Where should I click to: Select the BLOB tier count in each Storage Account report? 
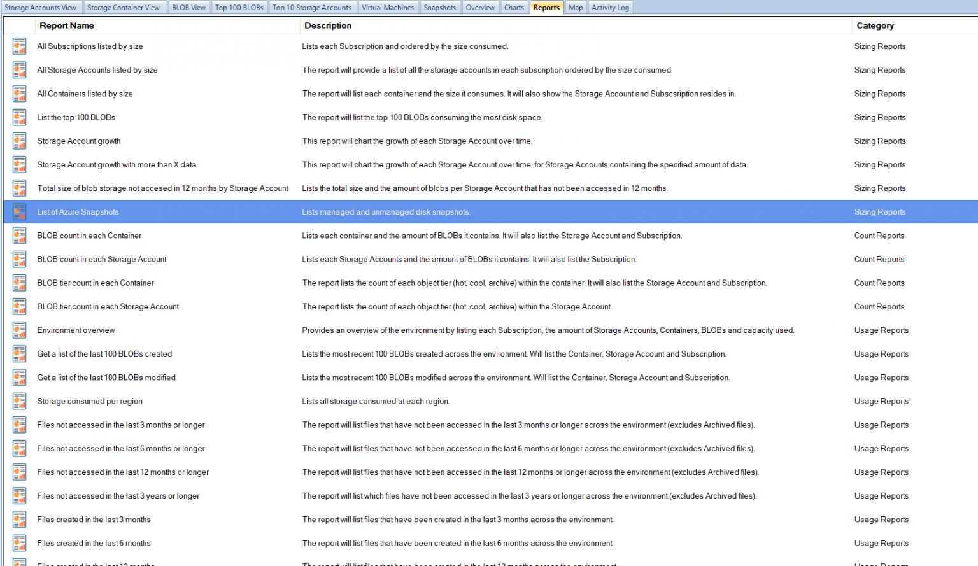coord(108,307)
